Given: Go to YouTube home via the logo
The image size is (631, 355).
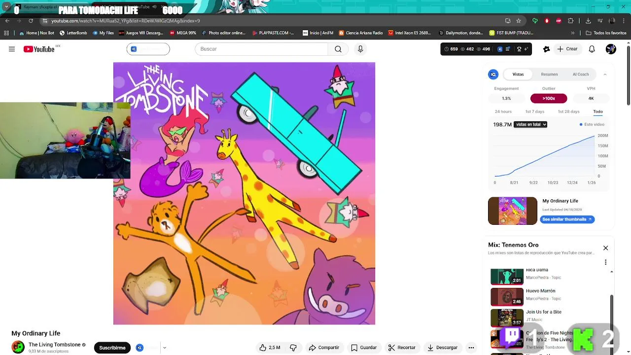Looking at the screenshot, I should tap(39, 49).
